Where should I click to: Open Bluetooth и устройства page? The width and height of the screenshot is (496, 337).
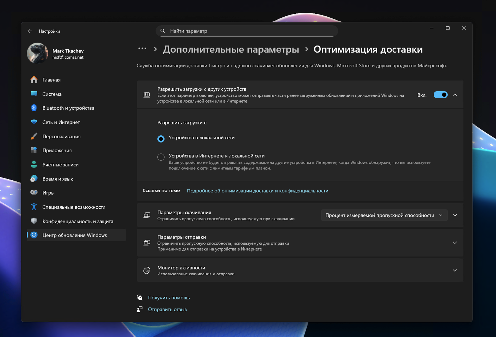pos(76,108)
